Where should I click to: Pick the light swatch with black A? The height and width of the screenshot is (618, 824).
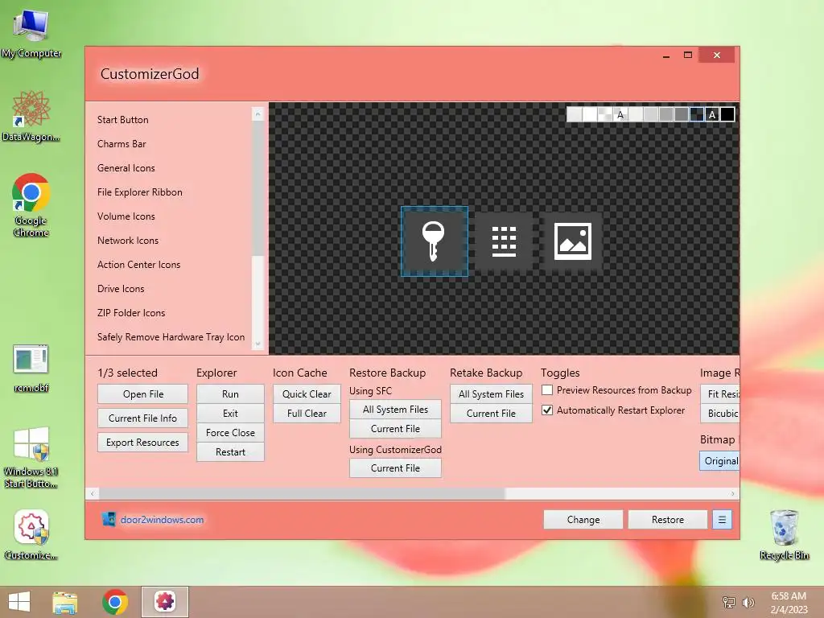click(x=620, y=114)
